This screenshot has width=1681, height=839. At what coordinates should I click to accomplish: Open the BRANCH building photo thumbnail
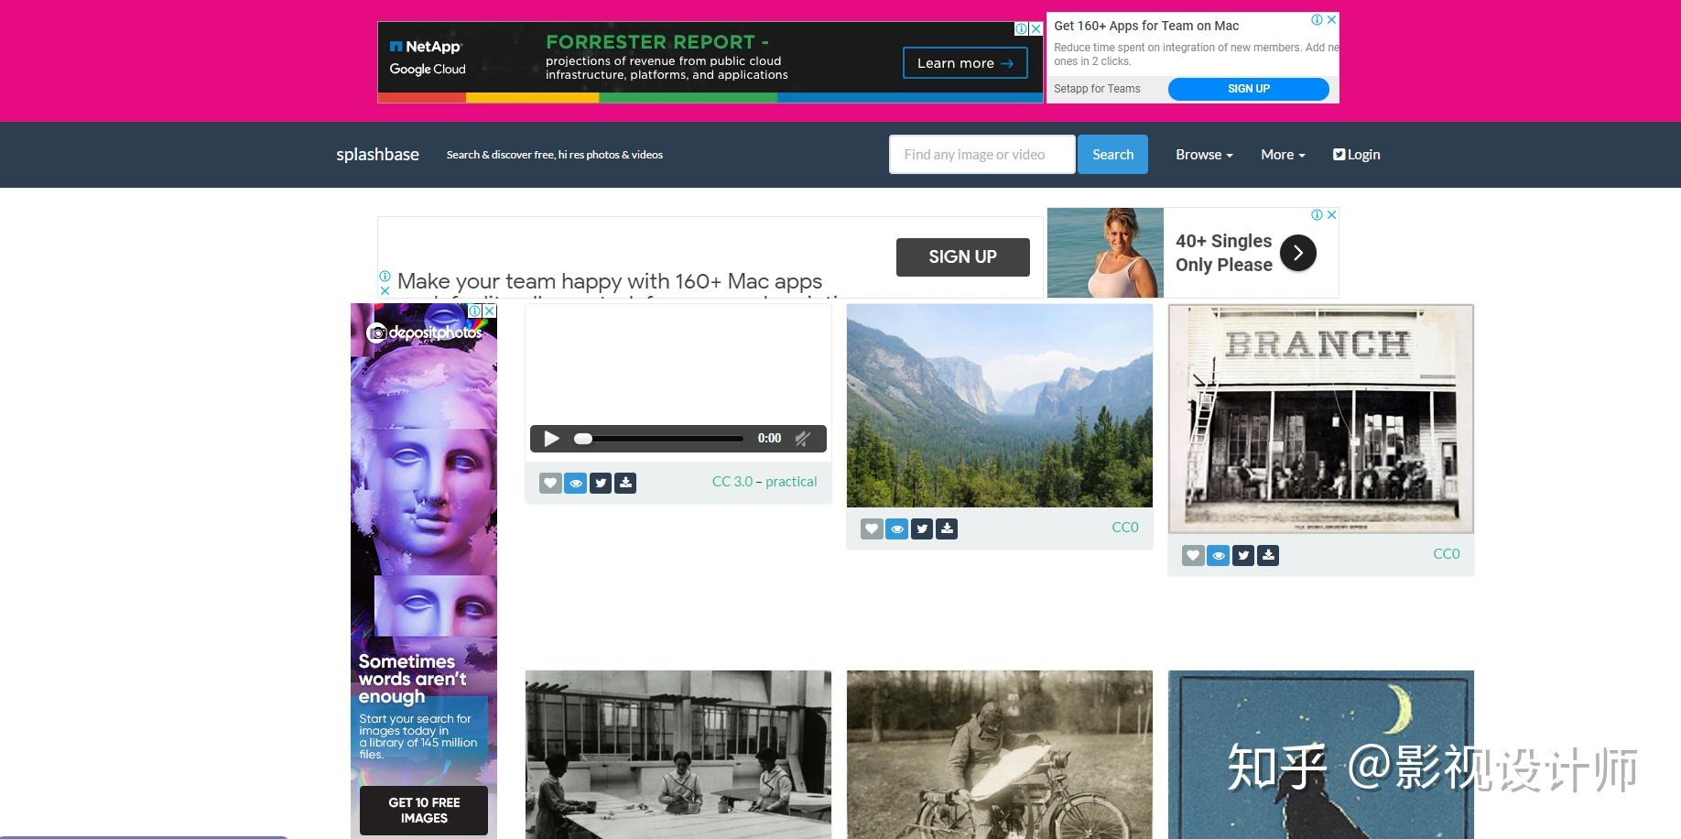point(1321,419)
